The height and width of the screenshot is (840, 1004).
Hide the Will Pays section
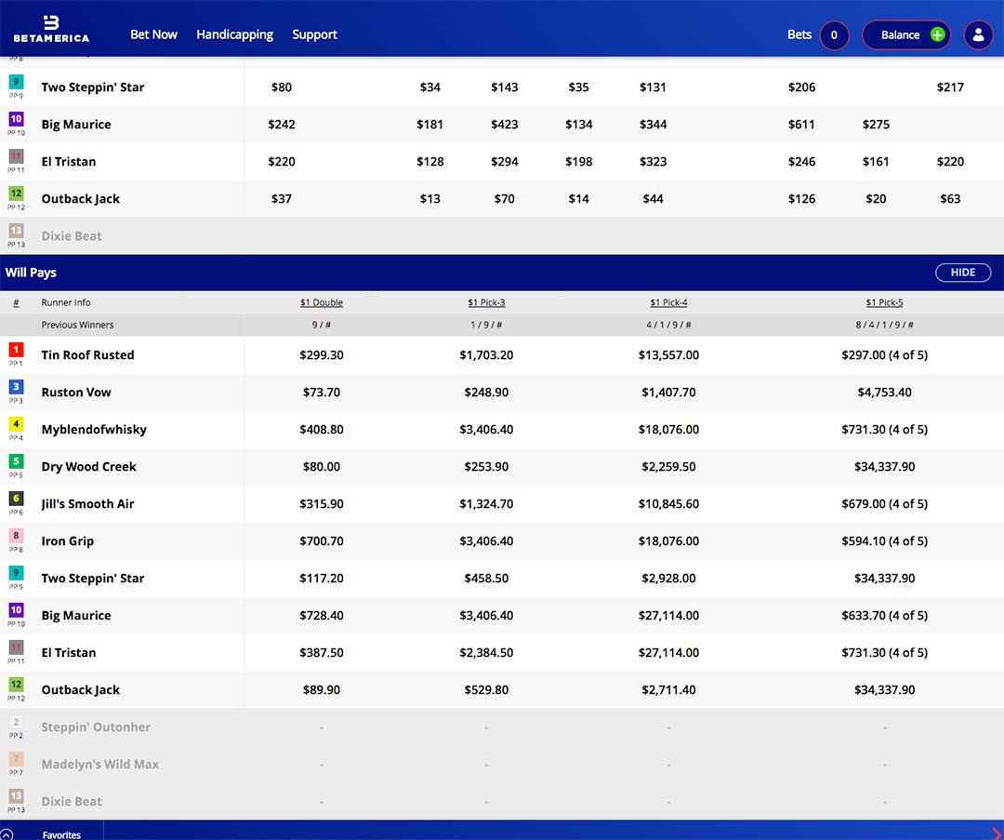click(962, 273)
